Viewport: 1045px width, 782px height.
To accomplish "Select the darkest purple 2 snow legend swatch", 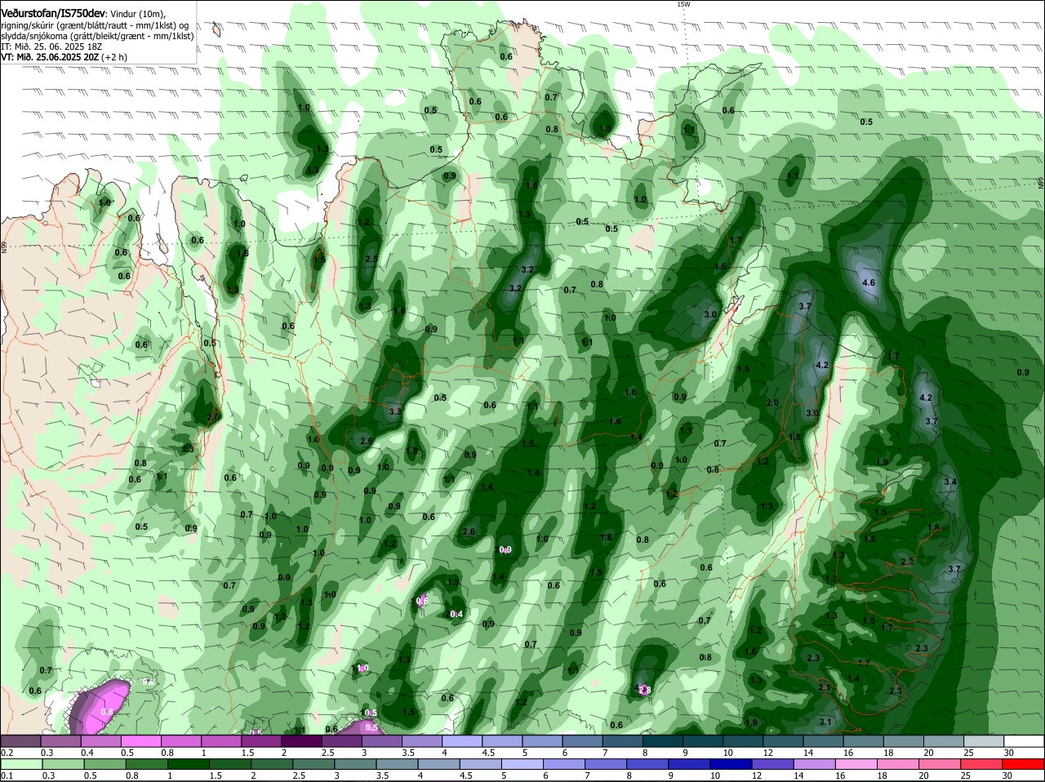I will click(x=301, y=741).
